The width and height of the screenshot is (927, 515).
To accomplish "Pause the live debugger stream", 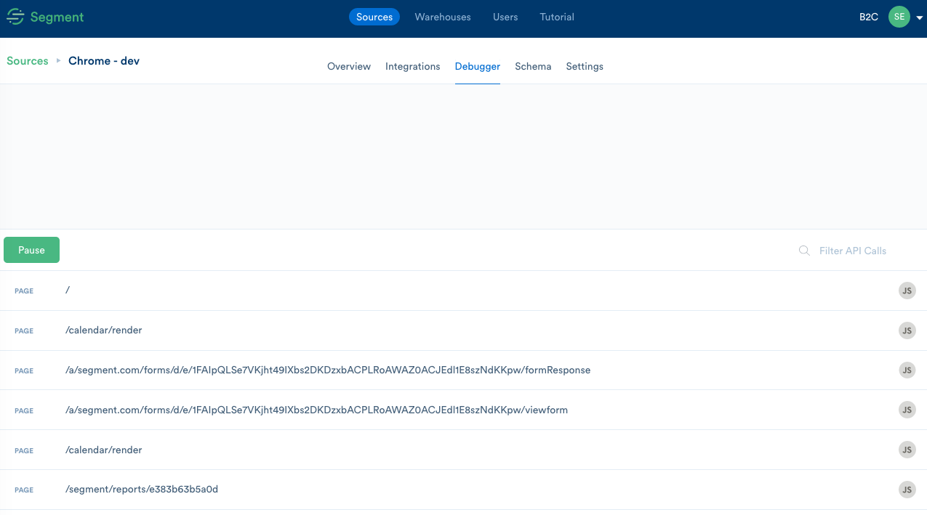I will [31, 250].
